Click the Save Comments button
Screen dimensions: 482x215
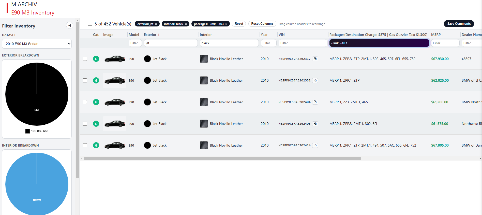pos(459,24)
